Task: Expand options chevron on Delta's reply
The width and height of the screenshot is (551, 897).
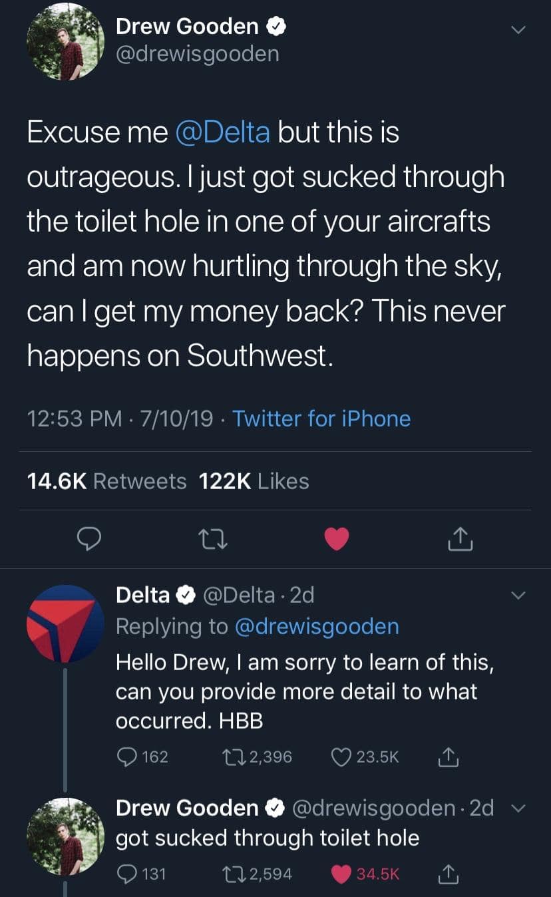Action: 518,595
